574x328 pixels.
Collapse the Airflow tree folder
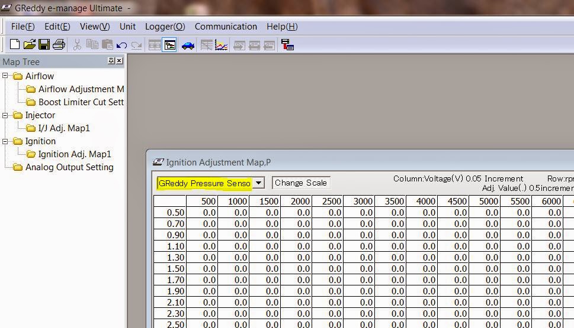(6, 76)
